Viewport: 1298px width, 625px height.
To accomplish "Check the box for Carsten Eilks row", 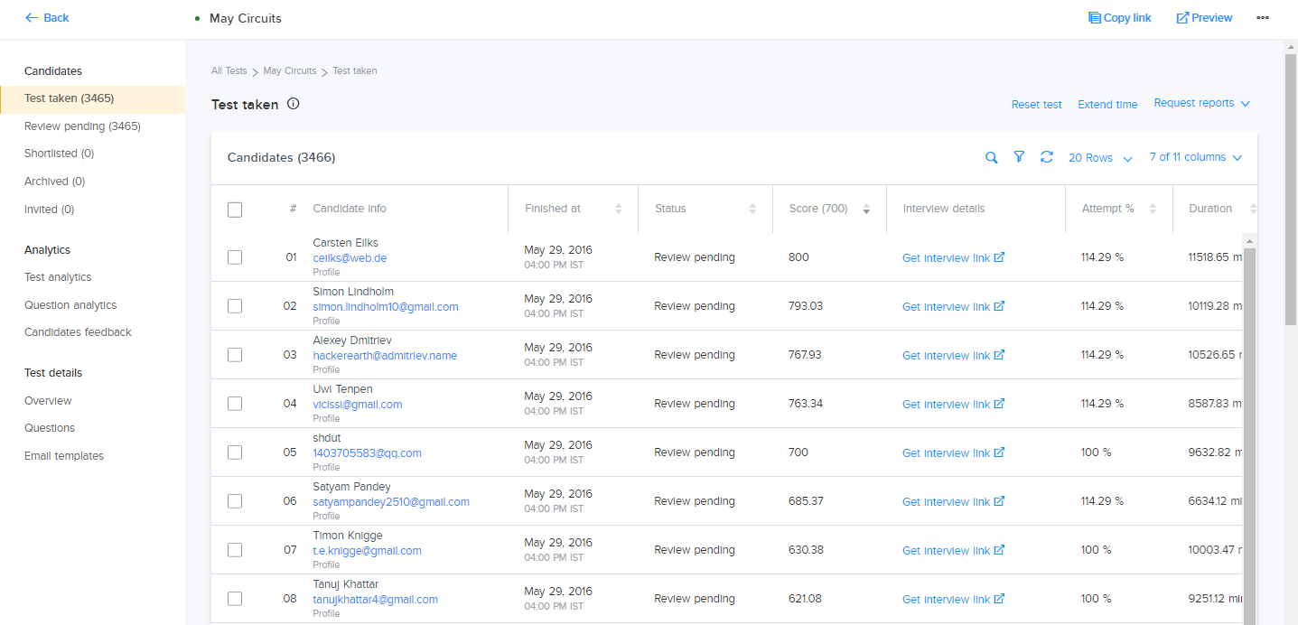I will coord(235,257).
